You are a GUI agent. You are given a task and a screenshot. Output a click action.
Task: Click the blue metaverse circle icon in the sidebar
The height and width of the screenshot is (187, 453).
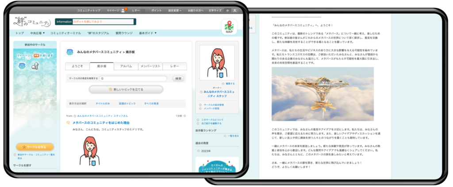pos(22,65)
